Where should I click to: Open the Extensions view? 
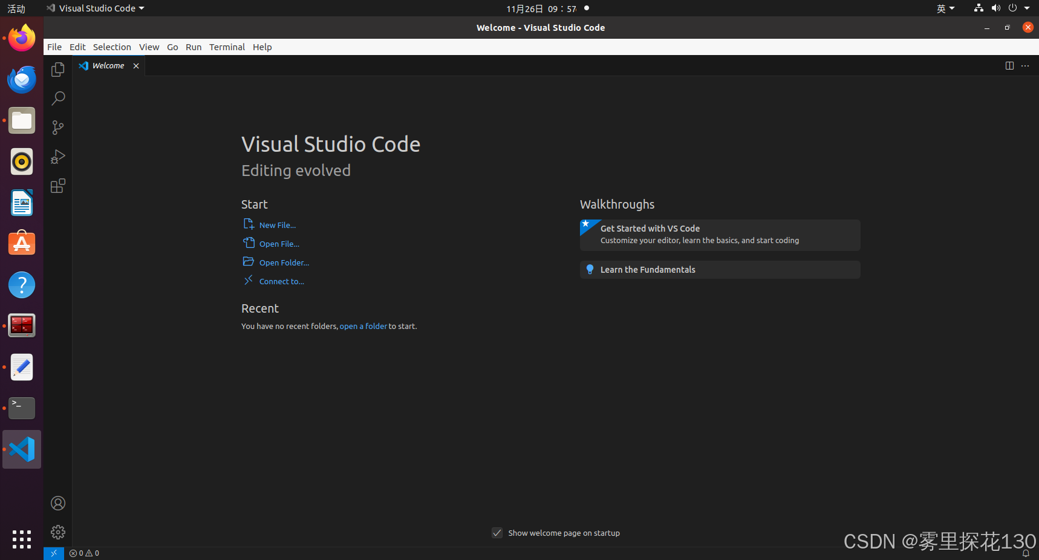pos(57,186)
